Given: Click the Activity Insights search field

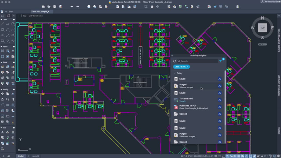Looking at the screenshot, I should tap(198, 61).
